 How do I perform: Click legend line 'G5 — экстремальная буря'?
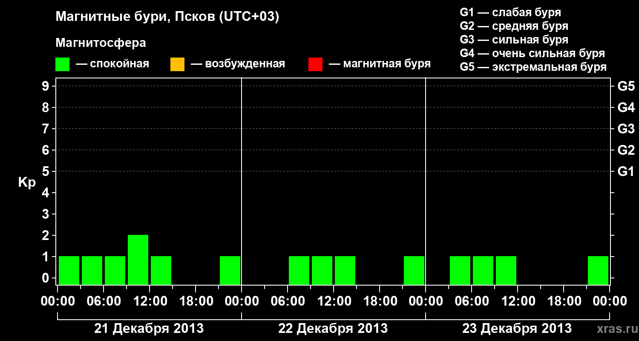[x=533, y=67]
